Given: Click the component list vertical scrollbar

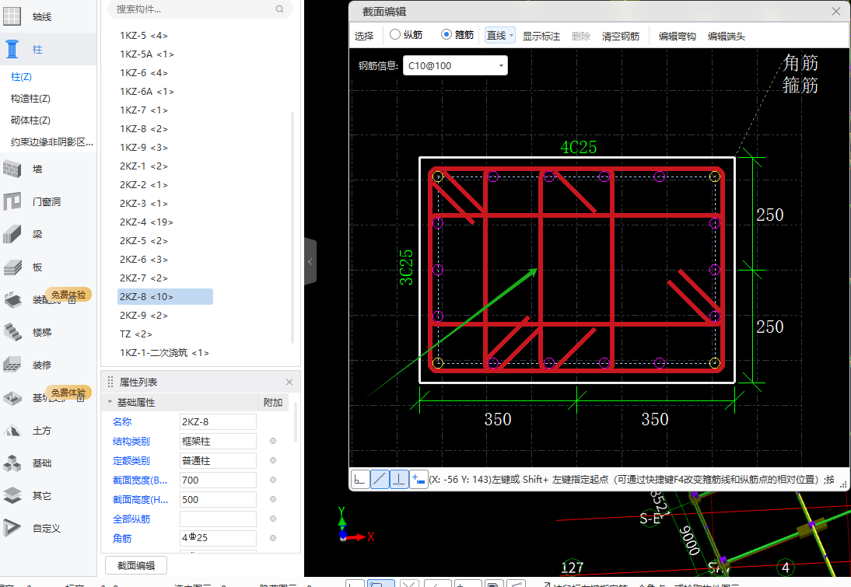Looking at the screenshot, I should point(292,228).
